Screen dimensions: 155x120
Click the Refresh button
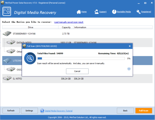pyautogui.click(x=11, y=111)
